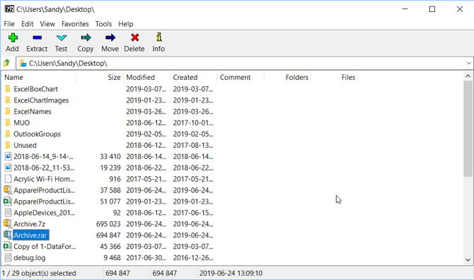
Task: Click status bar date 2019-06-24 13:09:10
Action: (x=231, y=273)
